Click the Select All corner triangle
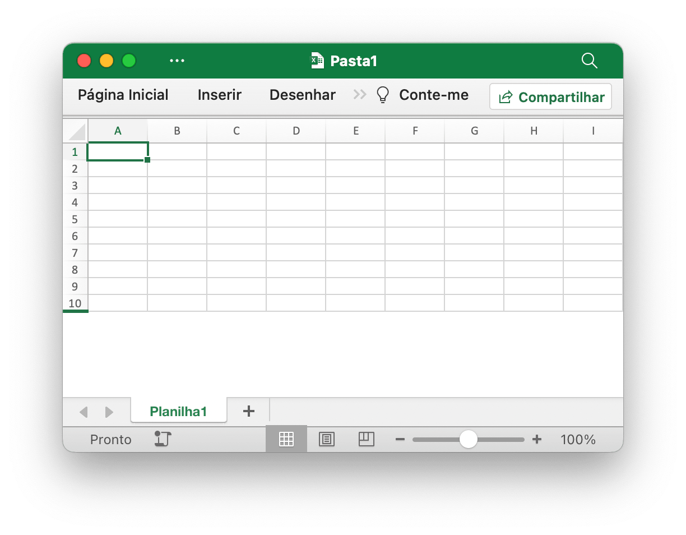 [x=77, y=132]
